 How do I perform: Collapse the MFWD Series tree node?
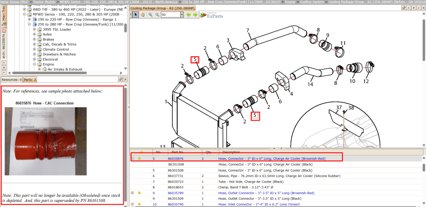pyautogui.click(x=25, y=14)
